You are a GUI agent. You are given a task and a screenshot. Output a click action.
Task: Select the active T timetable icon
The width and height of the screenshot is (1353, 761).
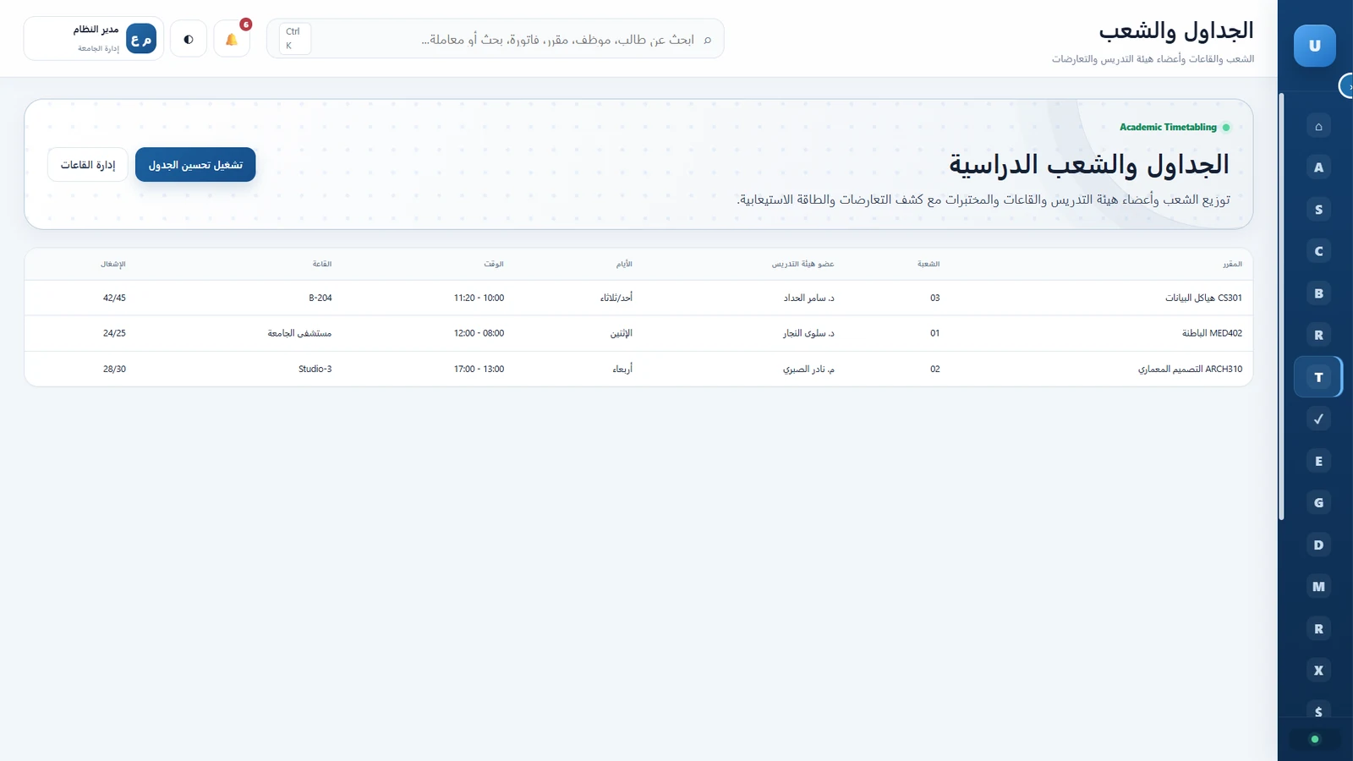[x=1318, y=377]
